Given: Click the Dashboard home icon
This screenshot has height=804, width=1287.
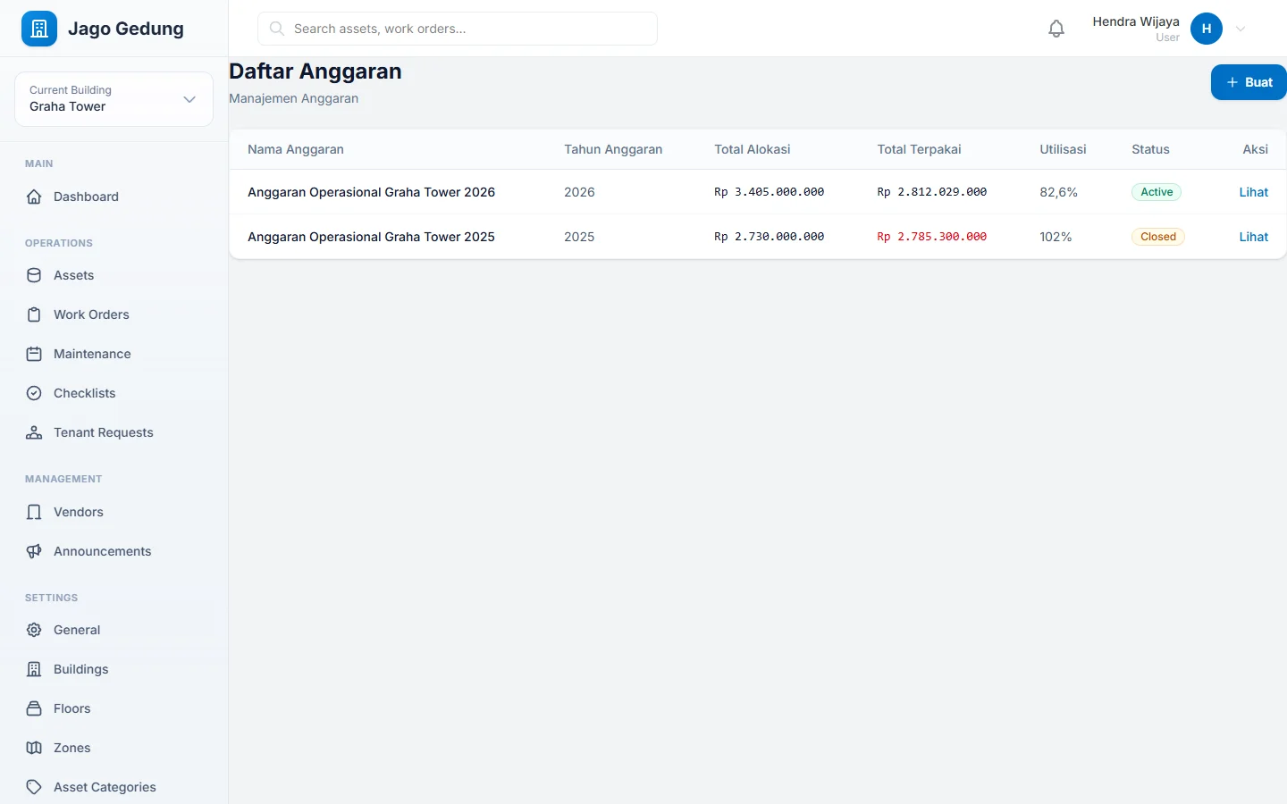Looking at the screenshot, I should (34, 197).
